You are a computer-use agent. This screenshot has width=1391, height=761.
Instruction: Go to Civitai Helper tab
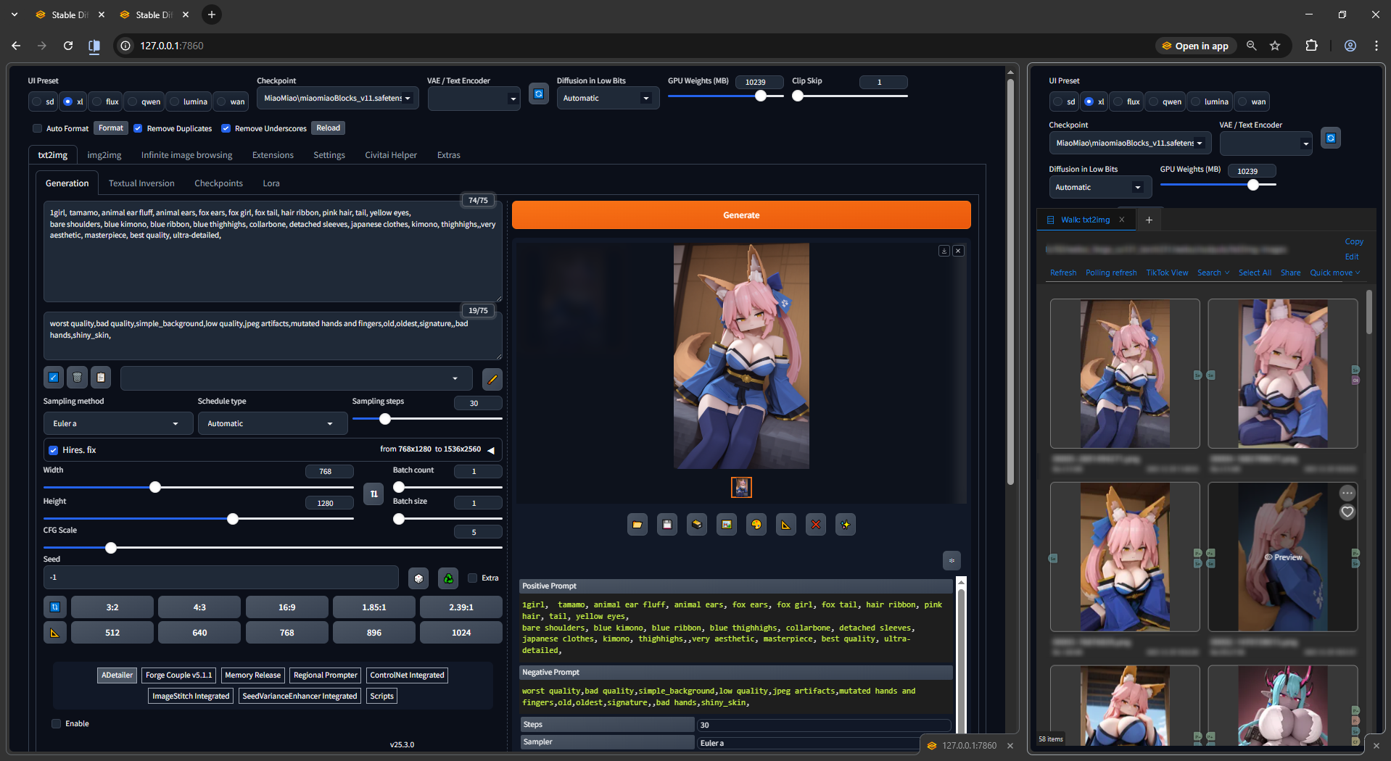coord(391,155)
